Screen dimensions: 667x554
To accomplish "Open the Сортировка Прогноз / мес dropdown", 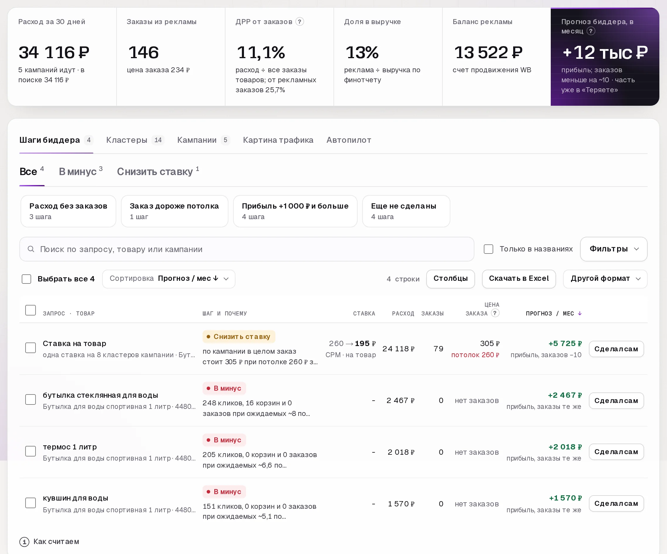I will coord(169,279).
